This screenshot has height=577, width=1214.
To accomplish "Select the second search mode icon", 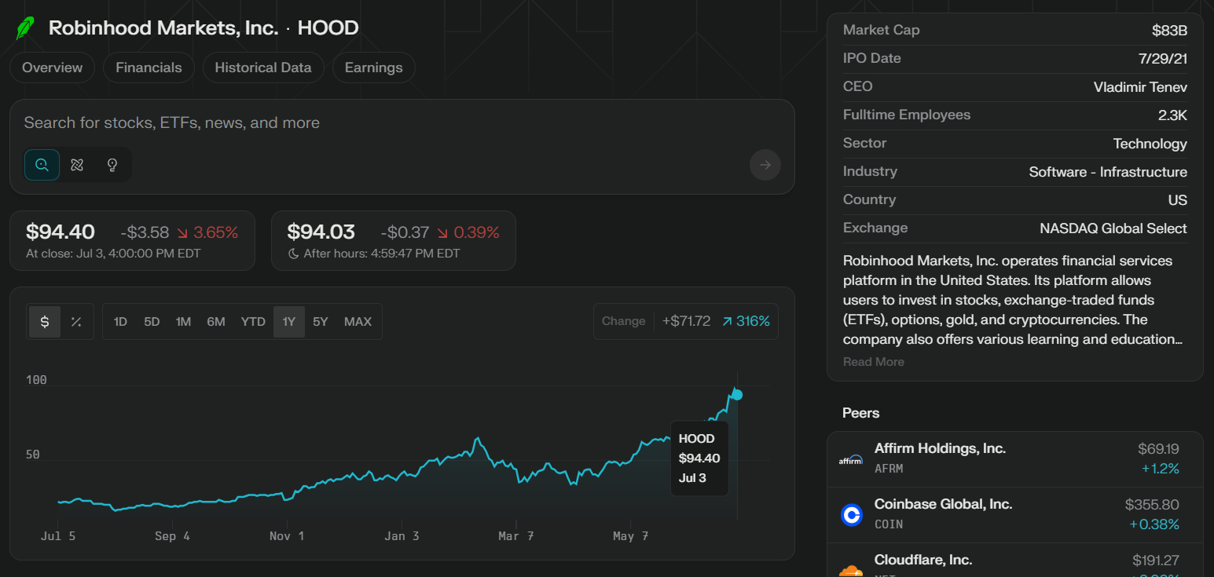I will (77, 165).
